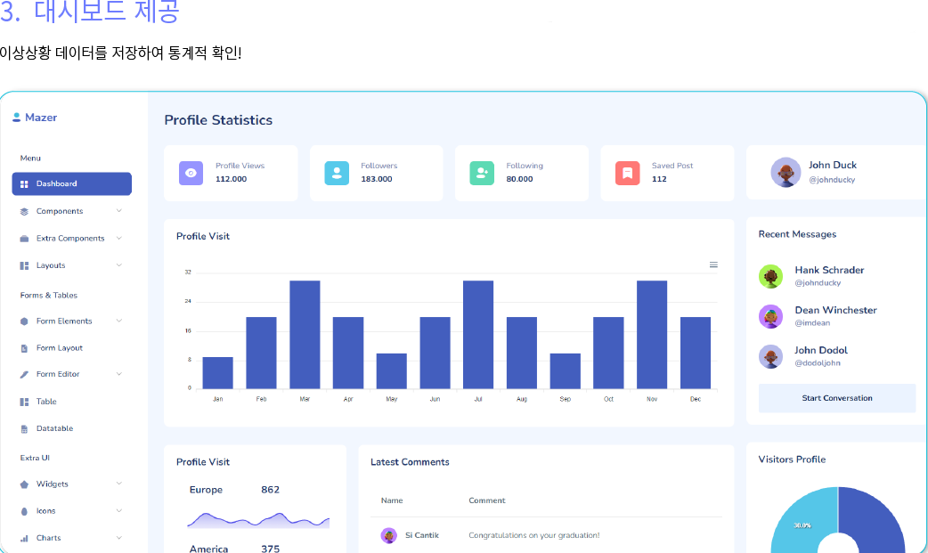Select the Widgets sidebar item
Viewport: 928px width, 553px height.
pyautogui.click(x=71, y=484)
